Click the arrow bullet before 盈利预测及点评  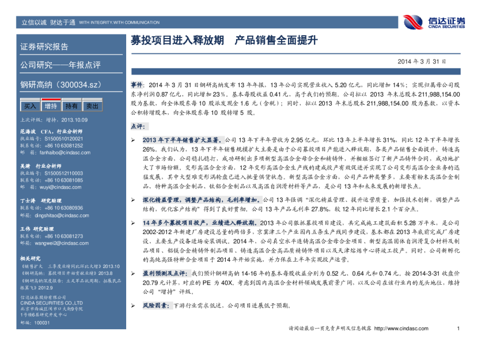pos(133,272)
